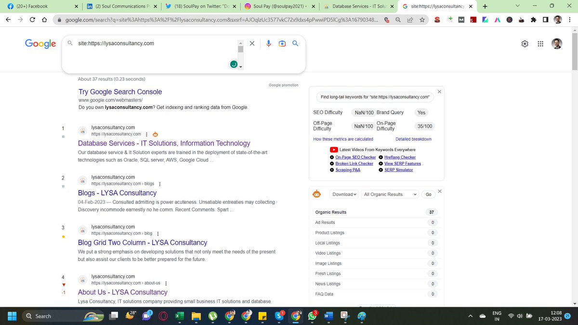The height and width of the screenshot is (325, 578).
Task: Click the green Grammarly icon in search box
Action: click(x=234, y=65)
